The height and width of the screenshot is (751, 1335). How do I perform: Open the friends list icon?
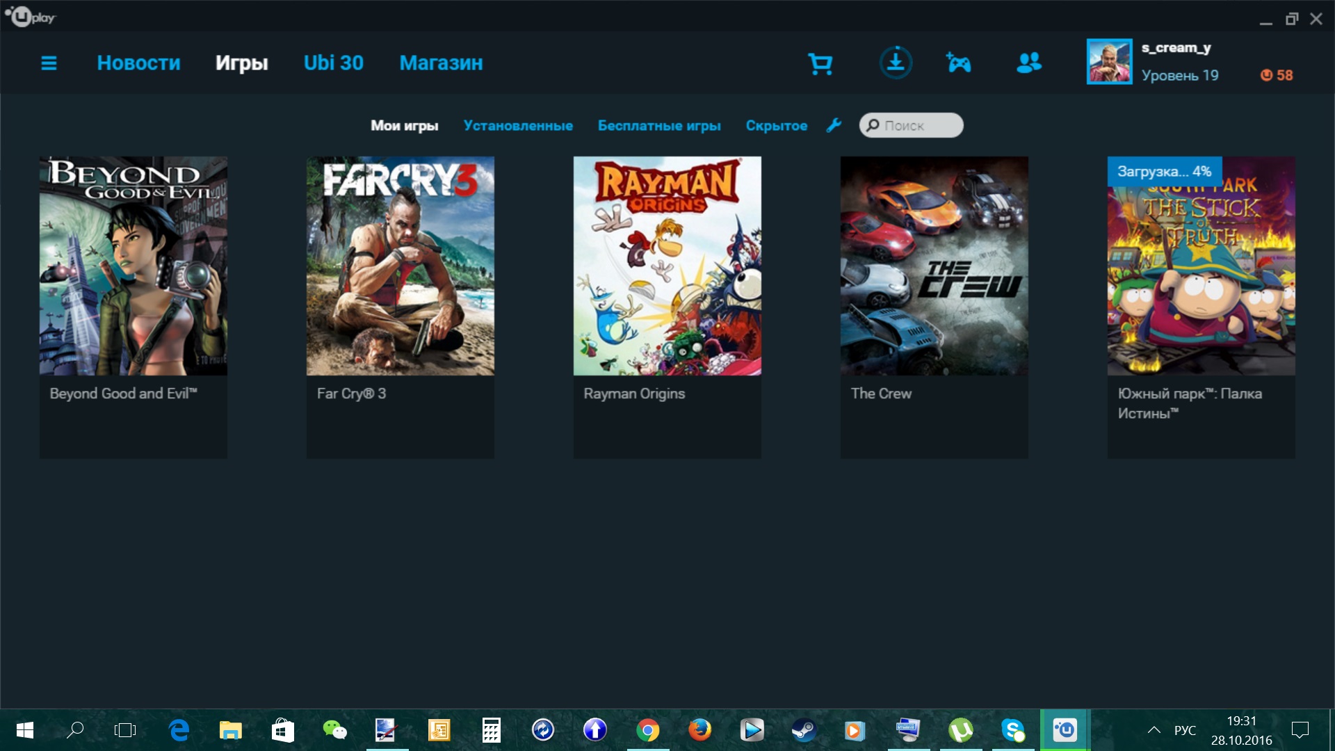click(x=1029, y=63)
